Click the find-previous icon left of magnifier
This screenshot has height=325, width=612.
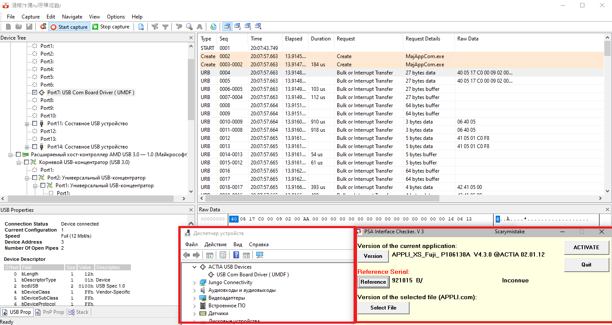pyautogui.click(x=179, y=27)
